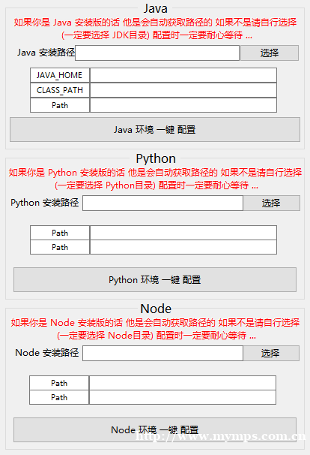The image size is (310, 455).
Task: Select second Path value field under Node
Action: tap(183, 397)
